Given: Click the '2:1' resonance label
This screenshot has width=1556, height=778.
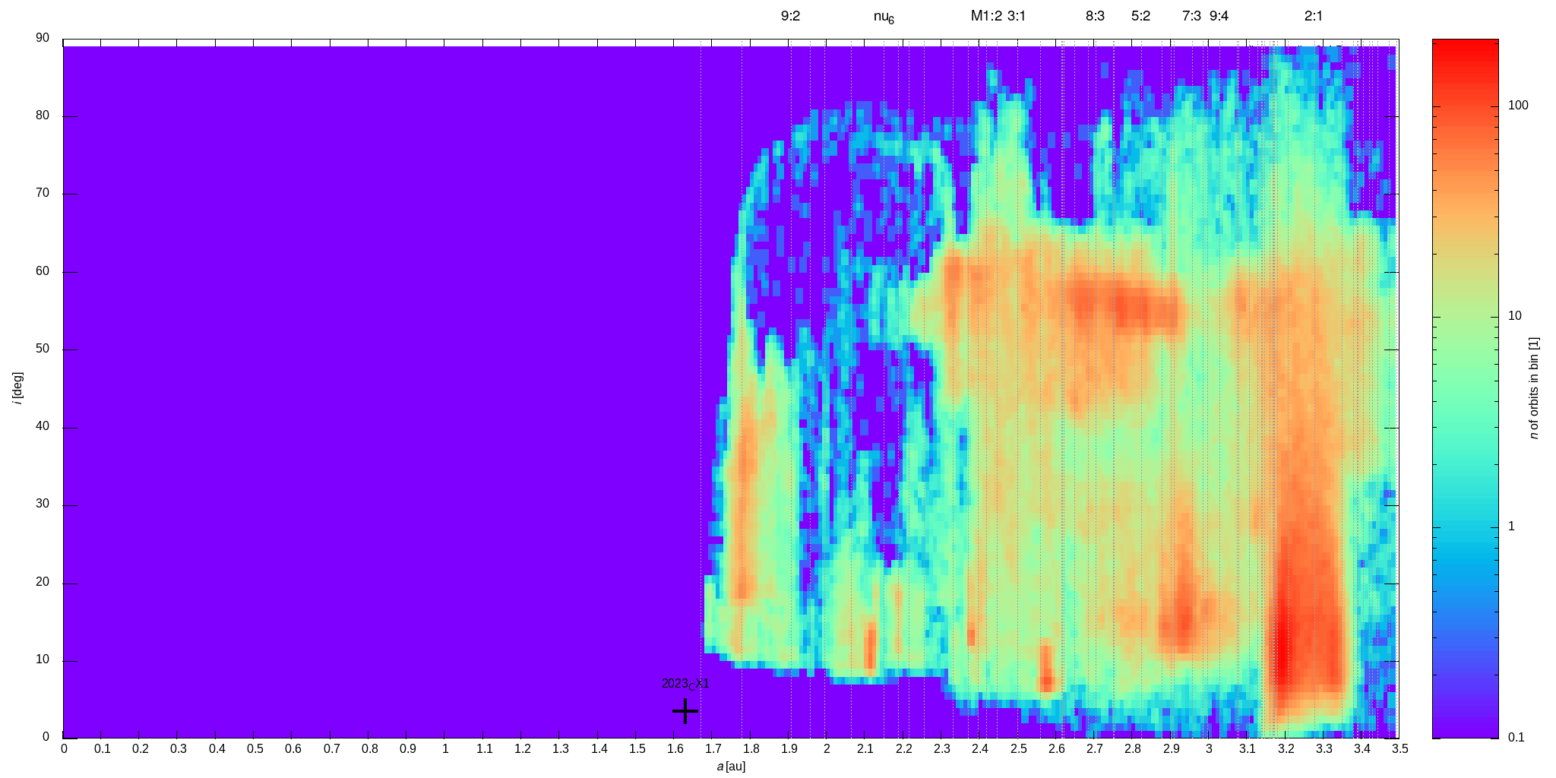Looking at the screenshot, I should coord(1313,16).
